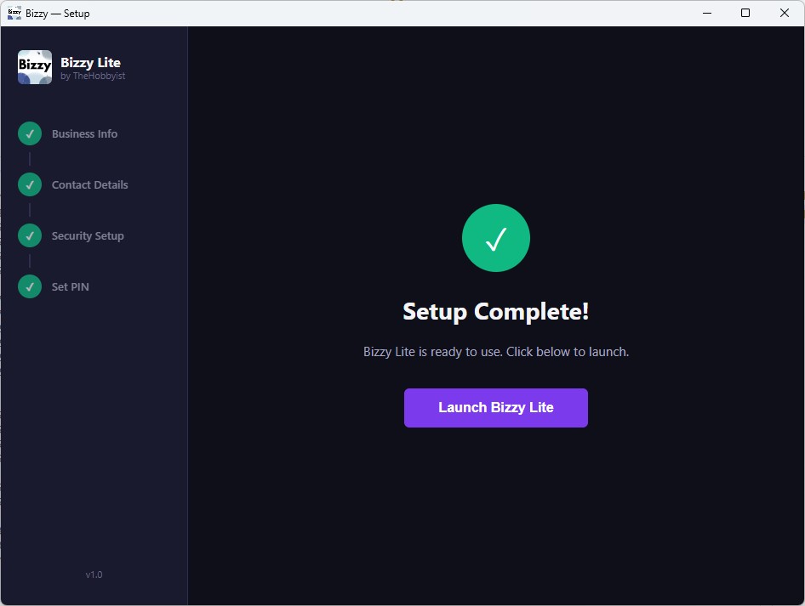Viewport: 805px width, 606px height.
Task: Click the Security Setup green checkmark icon
Action: 30,235
